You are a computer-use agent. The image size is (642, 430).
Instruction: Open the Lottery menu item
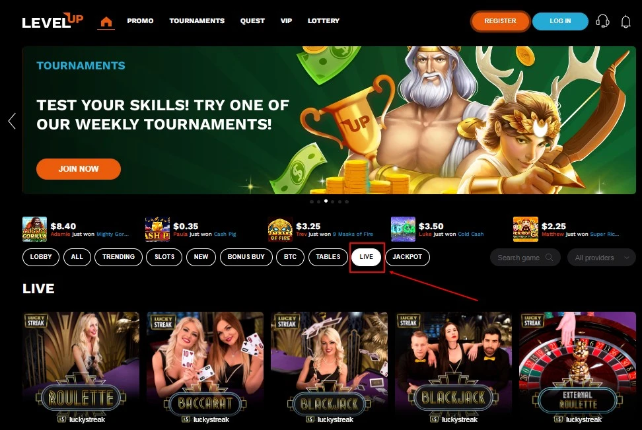(324, 21)
